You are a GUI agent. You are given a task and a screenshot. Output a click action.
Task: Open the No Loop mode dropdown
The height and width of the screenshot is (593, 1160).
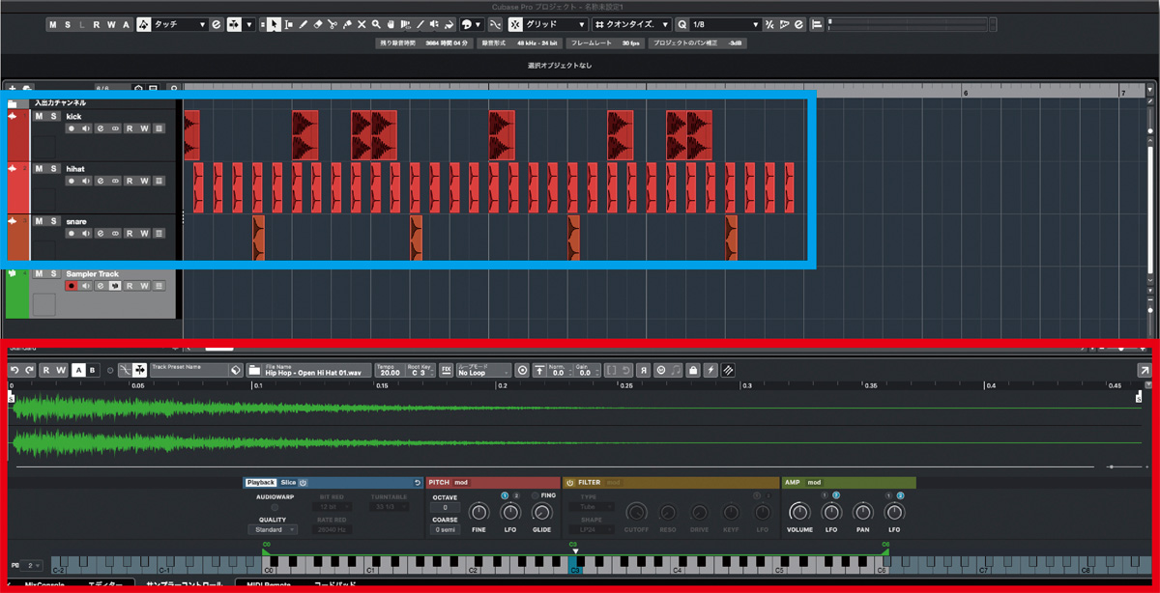[x=483, y=370]
